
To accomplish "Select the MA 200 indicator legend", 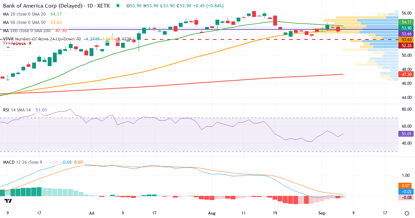I will (27, 30).
